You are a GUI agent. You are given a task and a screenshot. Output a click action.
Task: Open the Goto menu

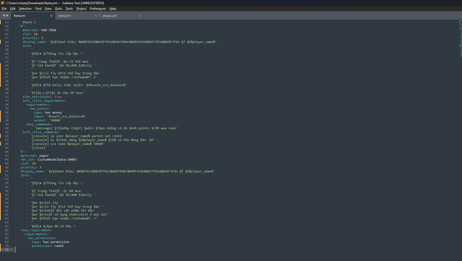(x=59, y=9)
